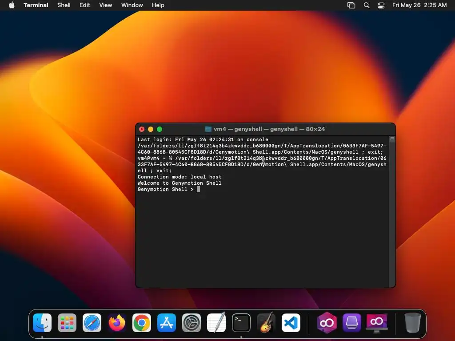Click the scrollback marker icon in the Terminal window
The image size is (455, 341).
pos(392,139)
